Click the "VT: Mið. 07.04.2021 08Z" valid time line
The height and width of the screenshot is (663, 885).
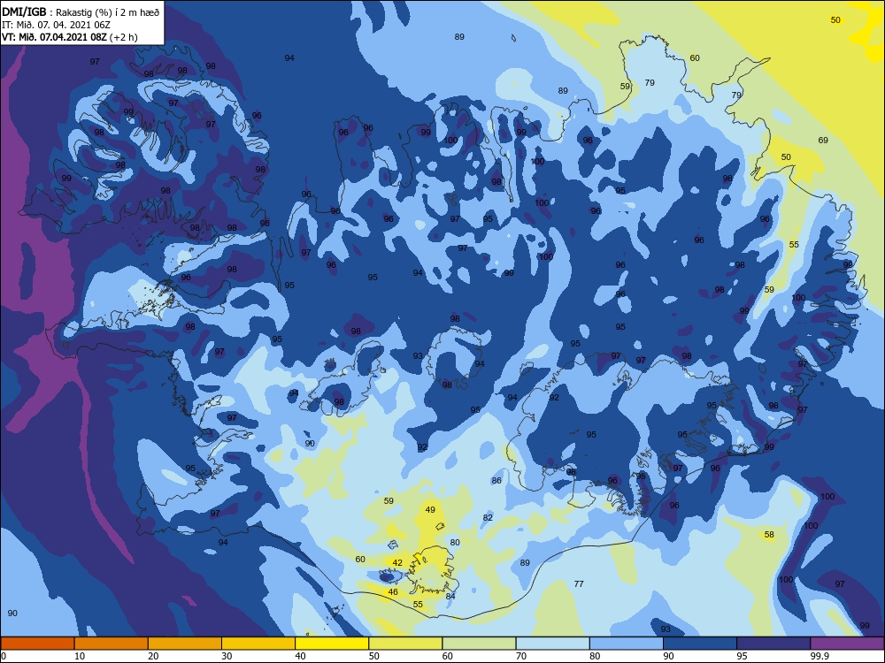pos(54,37)
